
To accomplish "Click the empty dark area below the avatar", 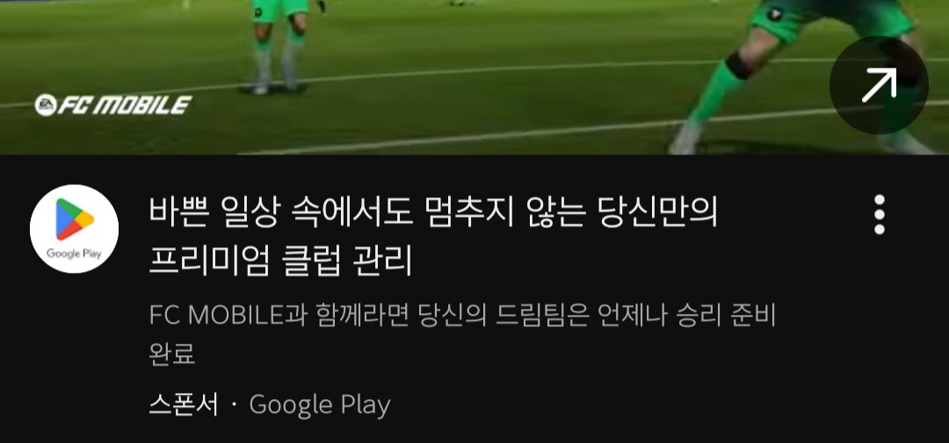I will pyautogui.click(x=74, y=356).
